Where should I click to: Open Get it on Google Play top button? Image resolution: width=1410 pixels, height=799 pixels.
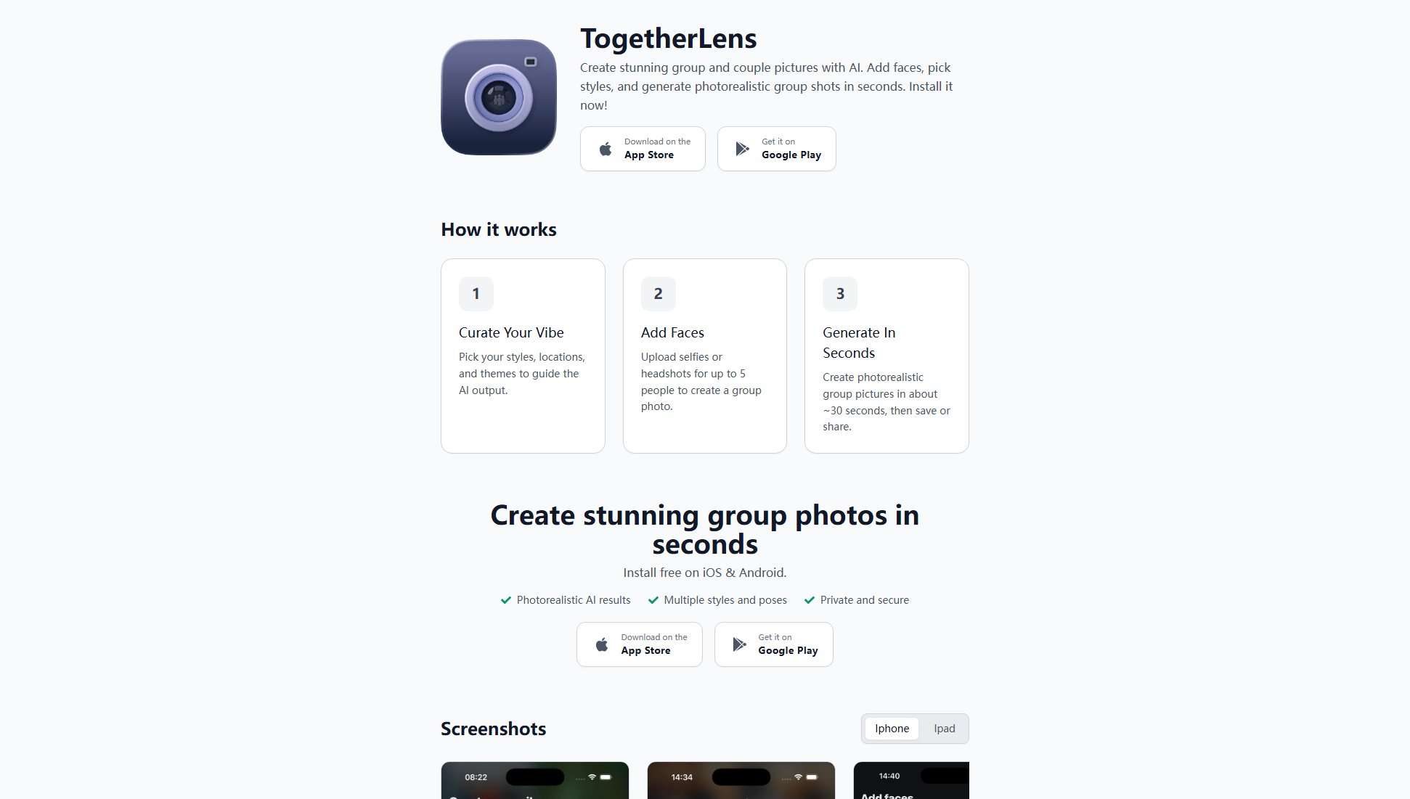(777, 149)
